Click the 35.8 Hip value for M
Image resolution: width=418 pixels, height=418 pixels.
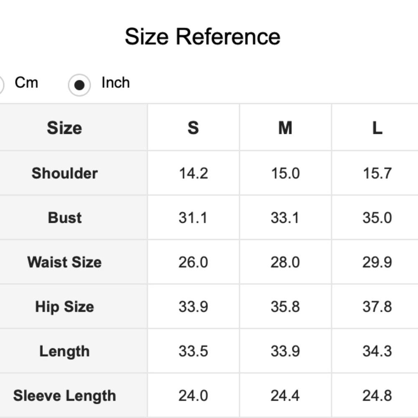(x=285, y=306)
